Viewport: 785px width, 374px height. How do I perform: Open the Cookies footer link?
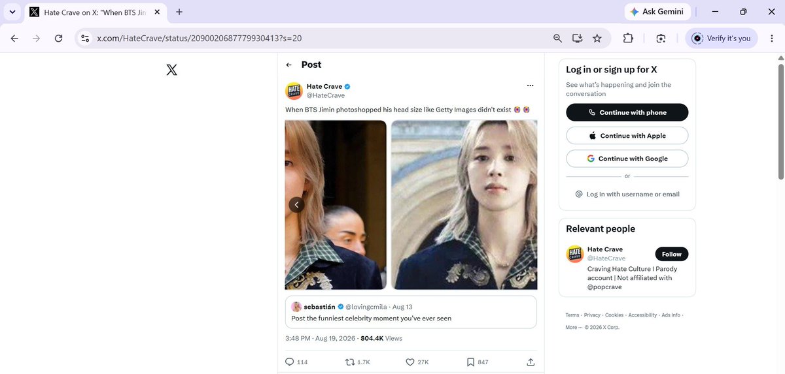(614, 315)
